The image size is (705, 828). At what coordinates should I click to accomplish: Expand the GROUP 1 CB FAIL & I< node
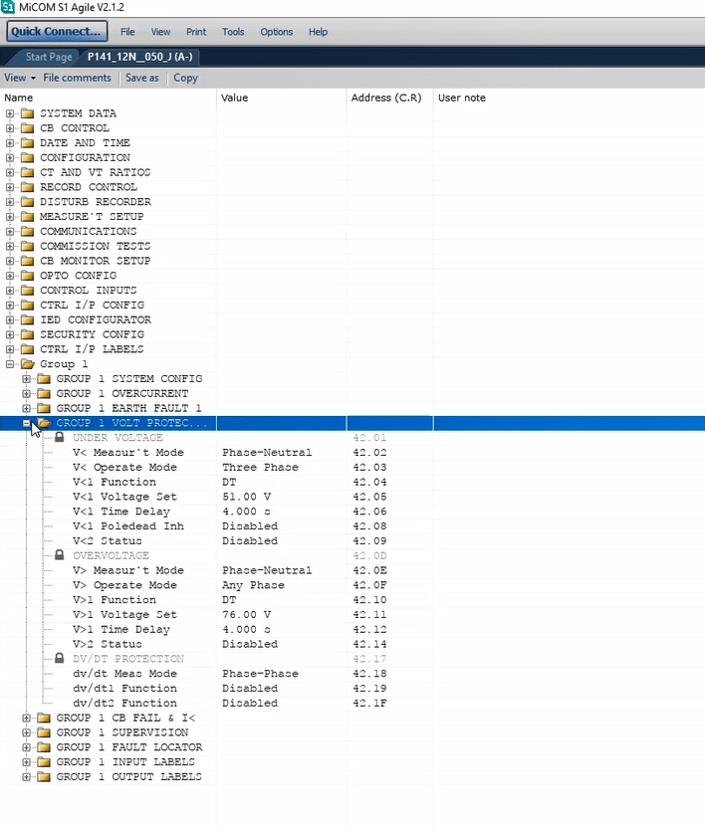click(27, 718)
